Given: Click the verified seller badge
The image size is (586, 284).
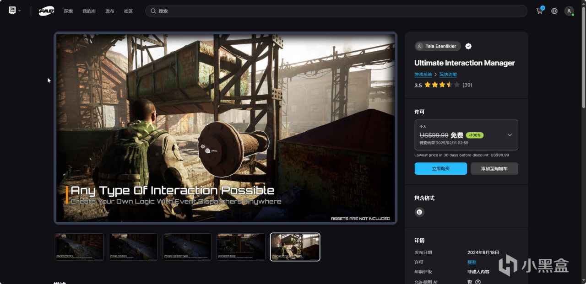Looking at the screenshot, I should coord(468,46).
